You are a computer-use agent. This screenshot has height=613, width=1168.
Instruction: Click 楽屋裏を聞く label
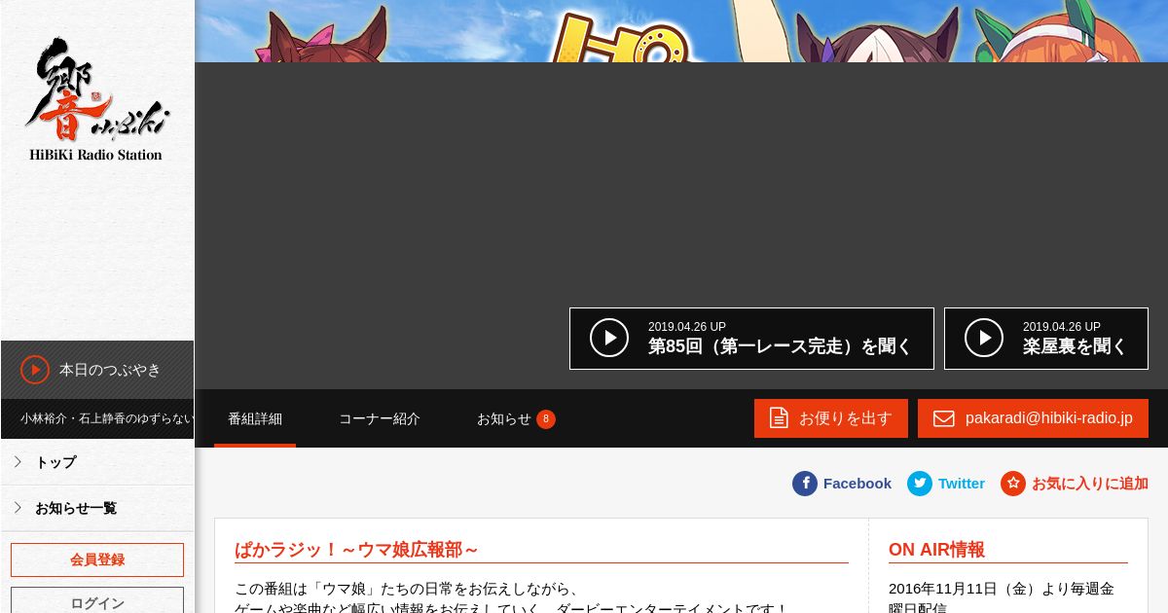pos(1075,346)
